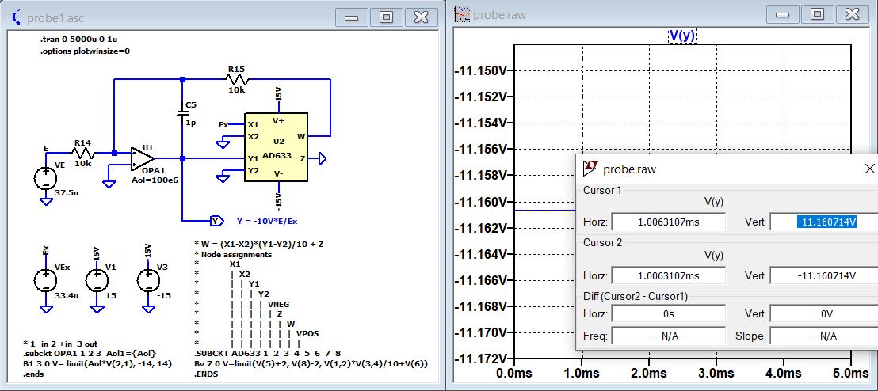Click the -11.150V vertical axis label

[x=481, y=70]
